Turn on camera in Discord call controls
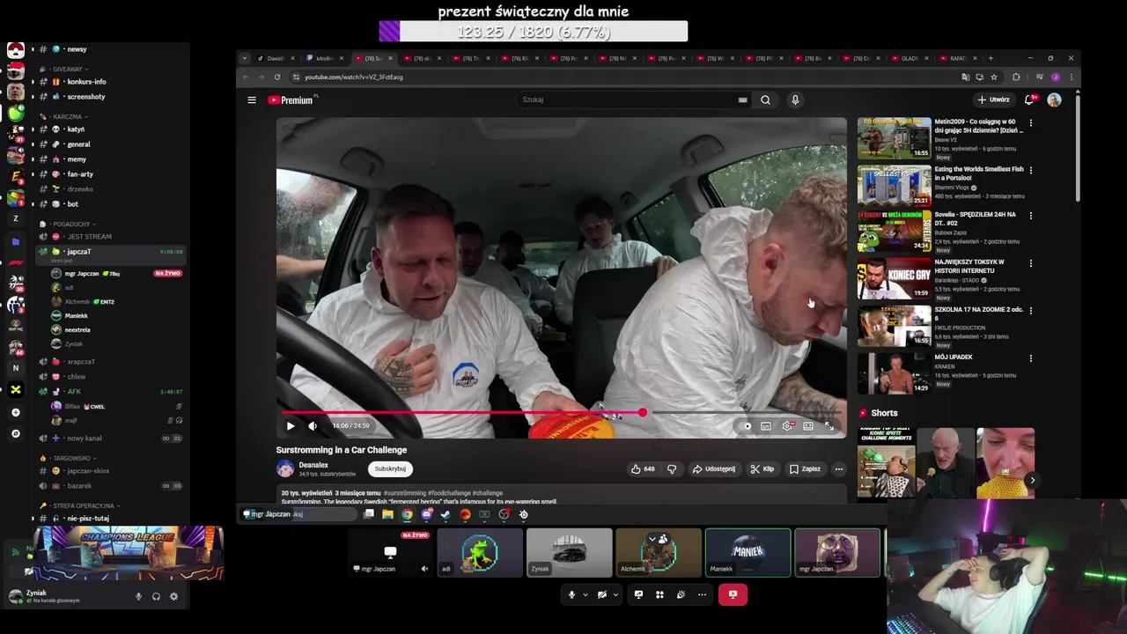Image resolution: width=1127 pixels, height=634 pixels. click(x=602, y=594)
